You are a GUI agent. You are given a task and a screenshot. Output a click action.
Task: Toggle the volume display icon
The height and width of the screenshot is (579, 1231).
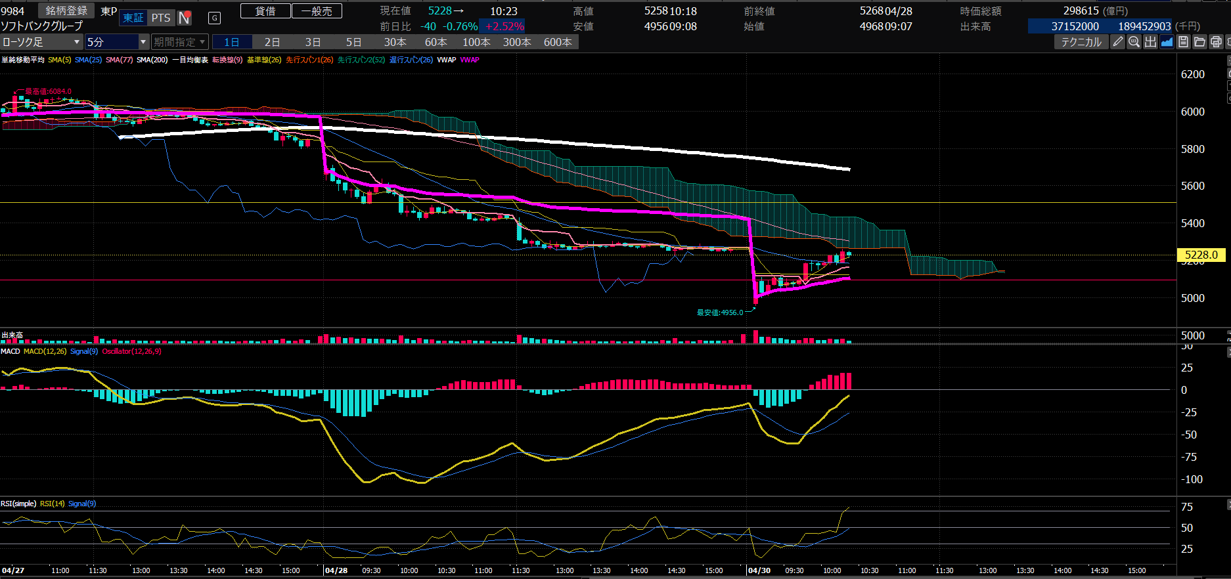pos(1150,42)
